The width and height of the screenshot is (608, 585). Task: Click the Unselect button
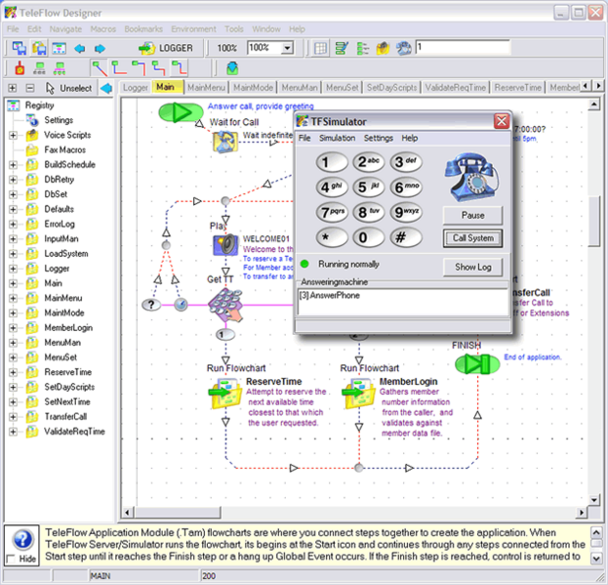pyautogui.click(x=70, y=88)
